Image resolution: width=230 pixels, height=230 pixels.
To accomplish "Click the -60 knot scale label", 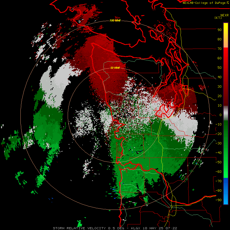I will [x=218, y=172].
